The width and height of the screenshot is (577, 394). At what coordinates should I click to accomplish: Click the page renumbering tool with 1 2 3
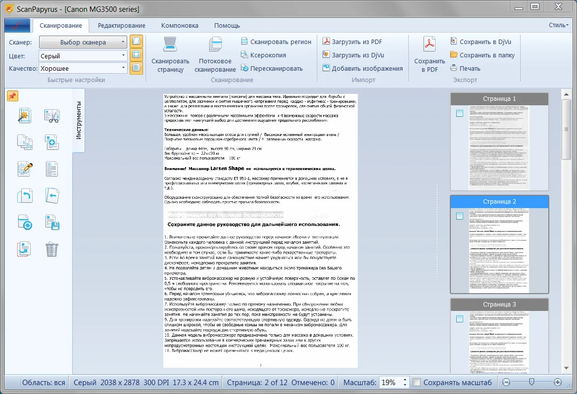point(24,142)
